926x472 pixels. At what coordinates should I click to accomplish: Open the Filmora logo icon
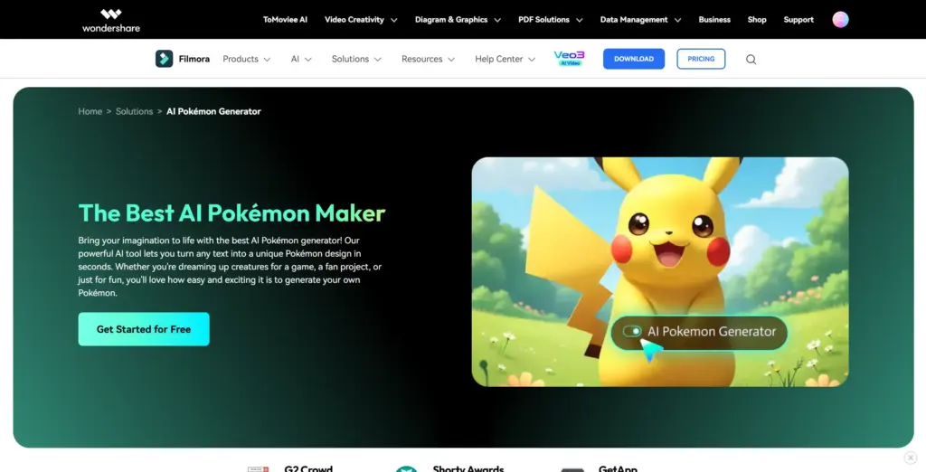tap(165, 59)
